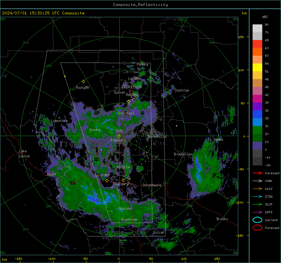Screen dimensions: 281x263
Task: Select the 60 dBZ orange color swatch
Action: point(257,52)
